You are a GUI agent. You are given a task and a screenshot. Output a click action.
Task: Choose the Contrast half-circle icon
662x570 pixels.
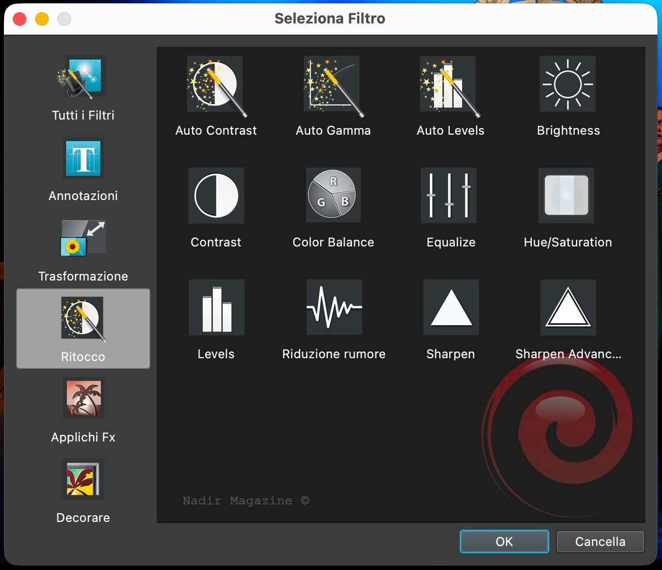[x=216, y=196]
